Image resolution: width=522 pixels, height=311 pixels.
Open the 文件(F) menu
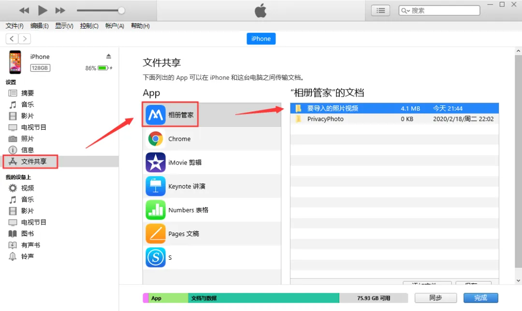point(14,26)
